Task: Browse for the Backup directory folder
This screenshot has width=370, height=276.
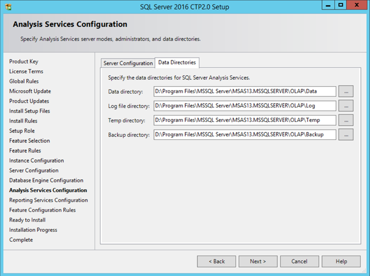Action: (346, 135)
